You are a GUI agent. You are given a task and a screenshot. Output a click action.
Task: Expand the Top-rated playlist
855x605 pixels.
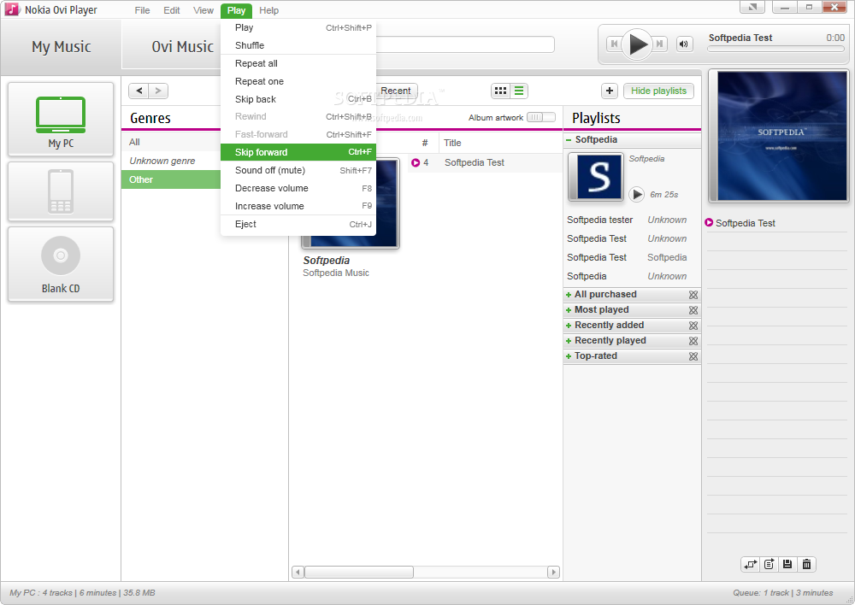point(569,356)
